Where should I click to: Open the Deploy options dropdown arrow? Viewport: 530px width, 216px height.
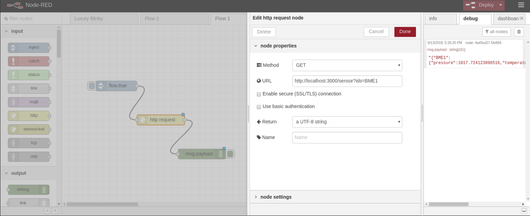pos(501,5)
